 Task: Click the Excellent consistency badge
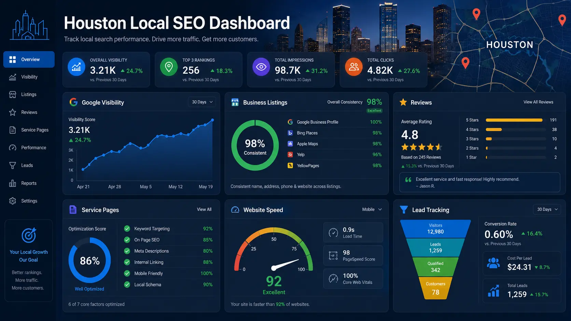[x=374, y=111]
